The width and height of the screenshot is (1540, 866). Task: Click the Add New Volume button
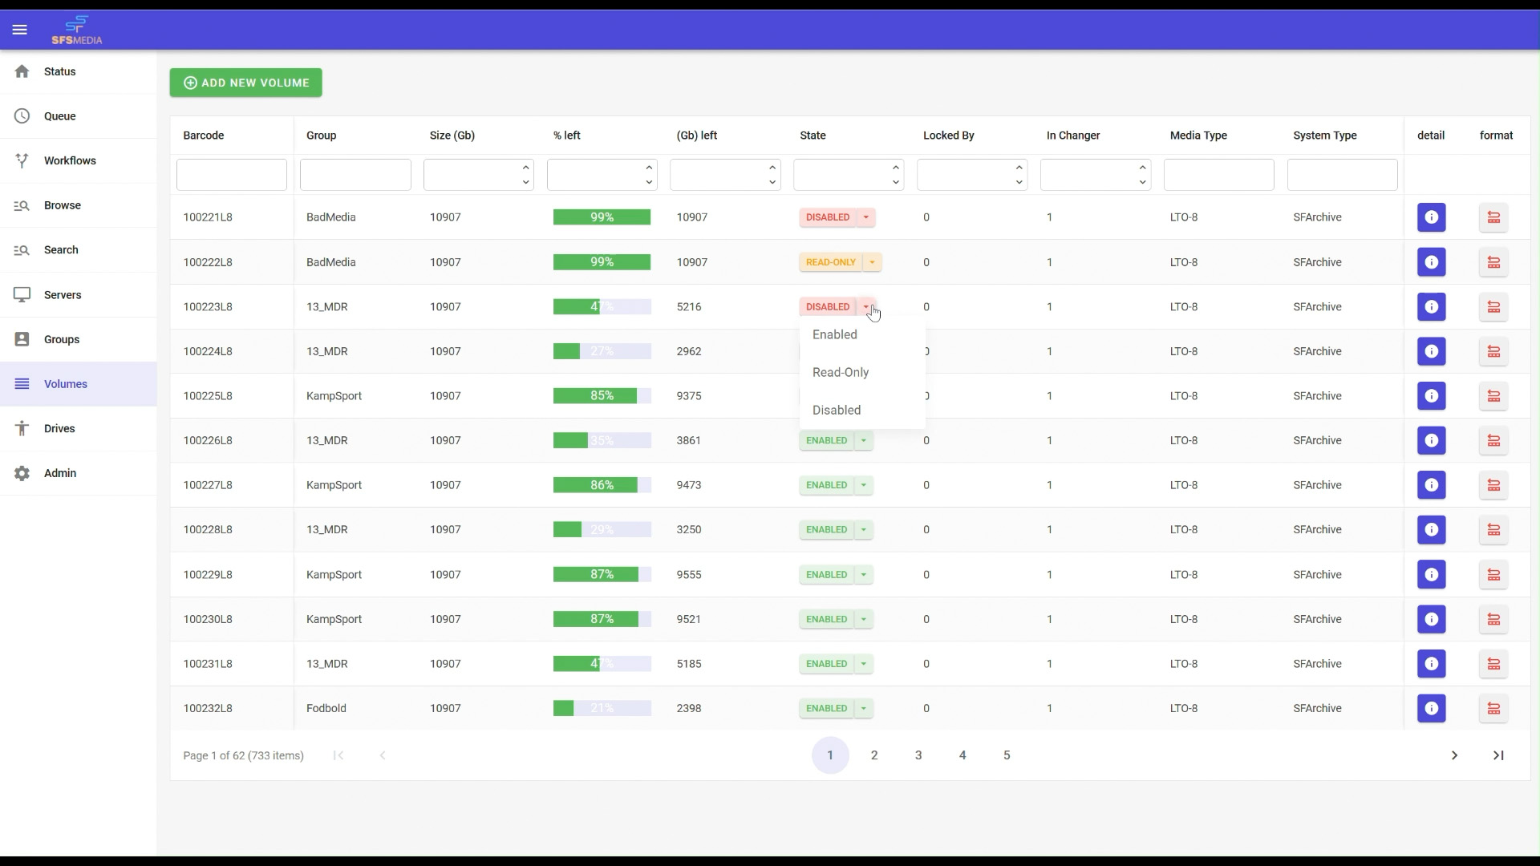click(245, 83)
